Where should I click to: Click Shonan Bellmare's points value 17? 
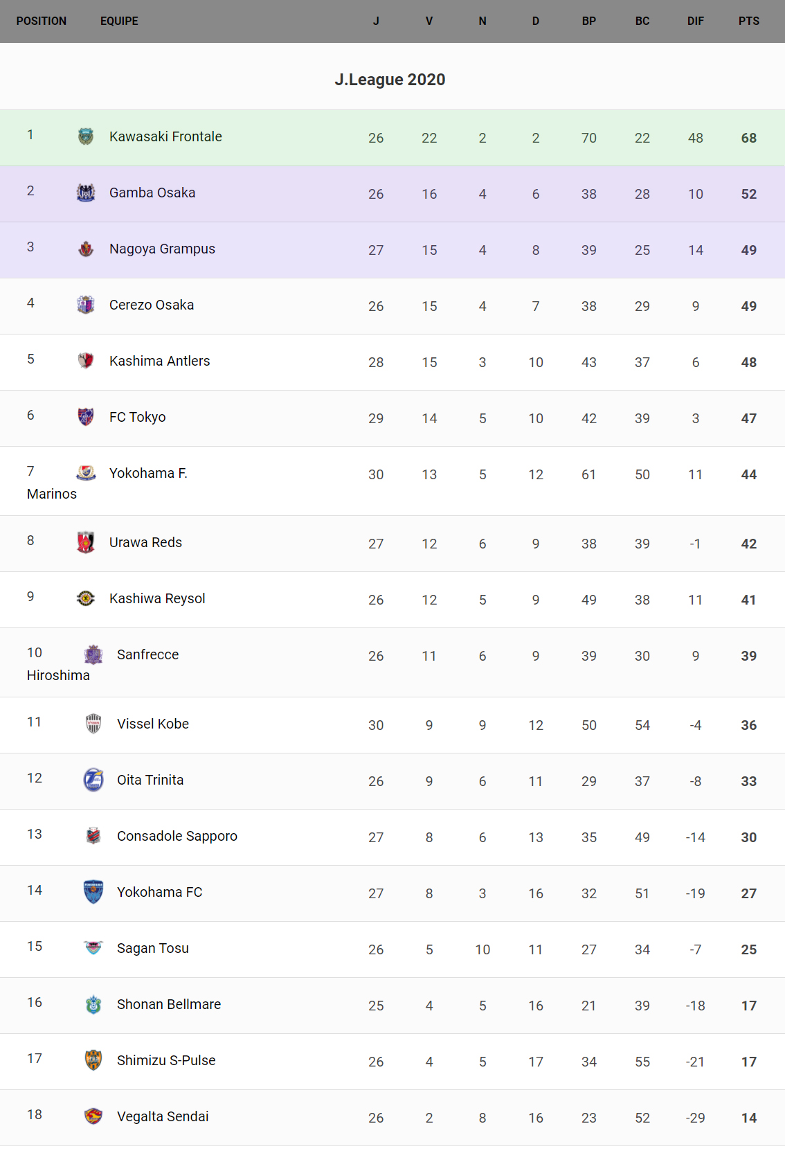748,1006
